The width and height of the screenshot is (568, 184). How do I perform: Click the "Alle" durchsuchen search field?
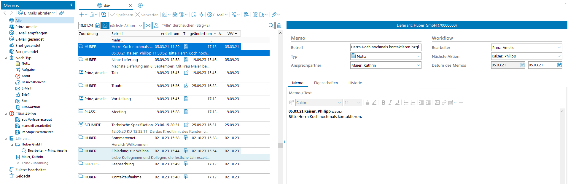(214, 25)
